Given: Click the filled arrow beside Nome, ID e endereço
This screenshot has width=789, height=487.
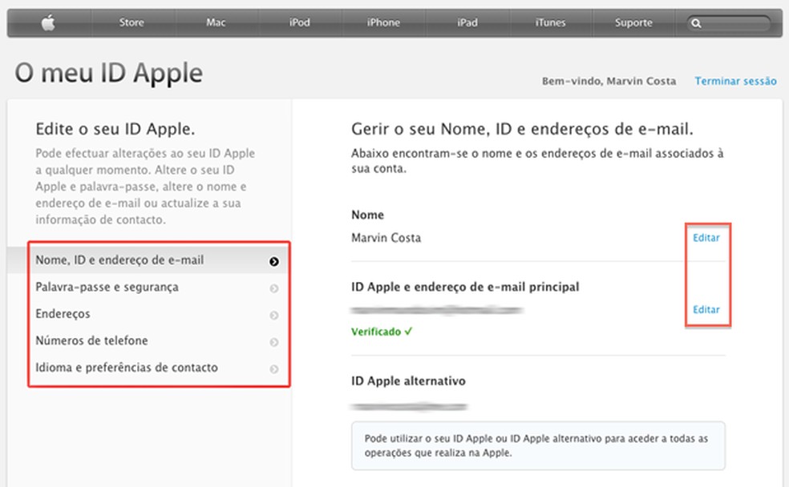Looking at the screenshot, I should click(274, 260).
